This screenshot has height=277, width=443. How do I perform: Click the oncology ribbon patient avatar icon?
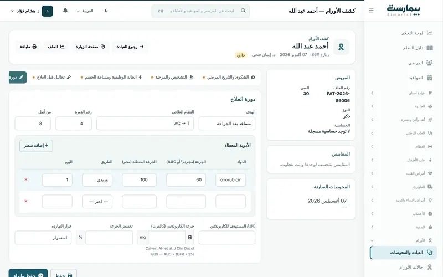pyautogui.click(x=341, y=47)
